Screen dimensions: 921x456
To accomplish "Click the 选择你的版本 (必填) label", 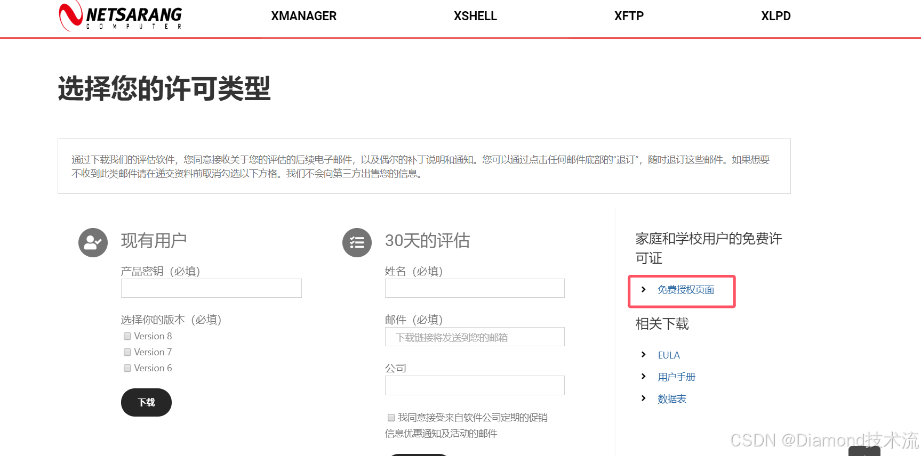I will tap(171, 320).
